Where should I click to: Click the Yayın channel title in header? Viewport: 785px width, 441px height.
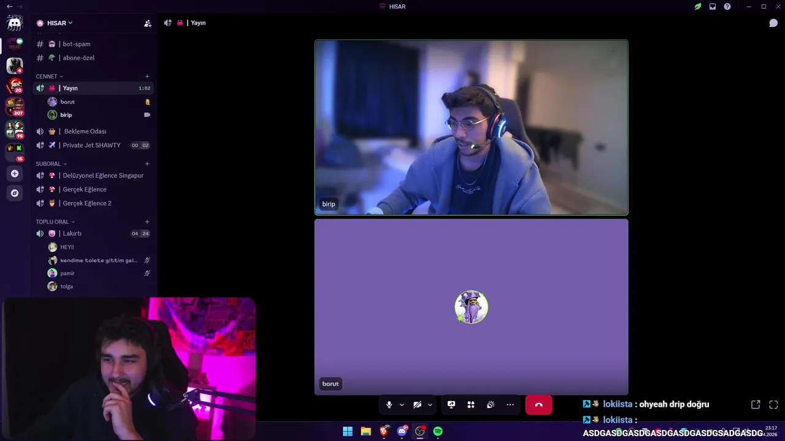pyautogui.click(x=198, y=23)
